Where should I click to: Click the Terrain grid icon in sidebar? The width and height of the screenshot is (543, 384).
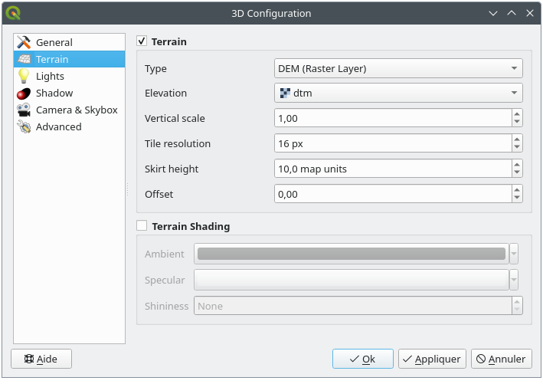(x=24, y=59)
